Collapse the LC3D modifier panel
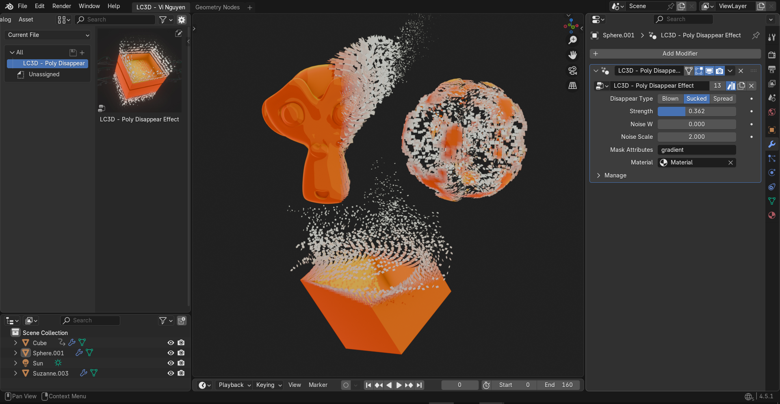The image size is (780, 404). [x=596, y=71]
